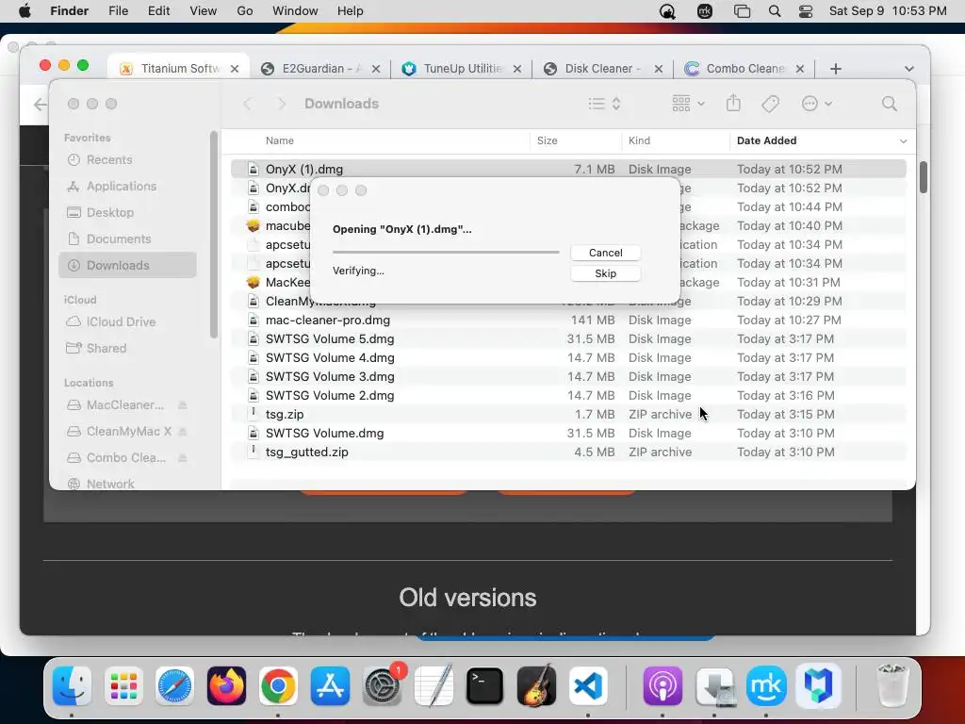
Task: Eject the CleanMyMac X volume
Action: click(183, 432)
